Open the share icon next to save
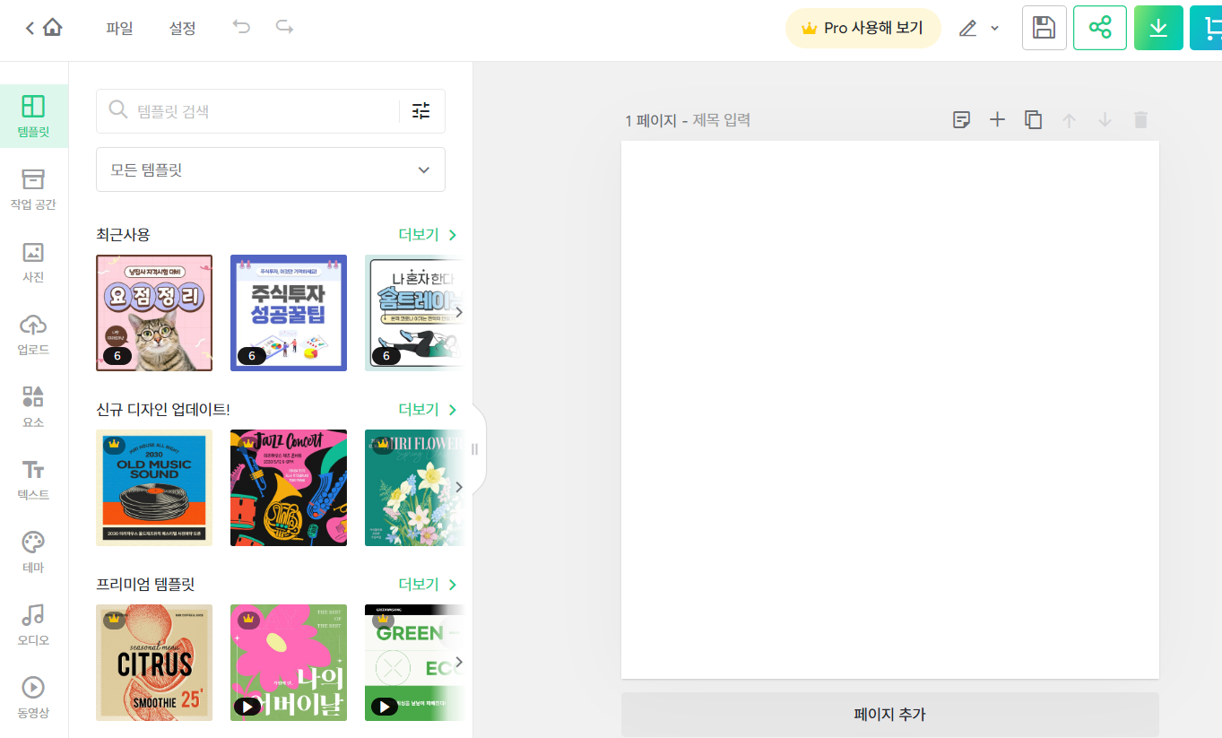 [1100, 28]
